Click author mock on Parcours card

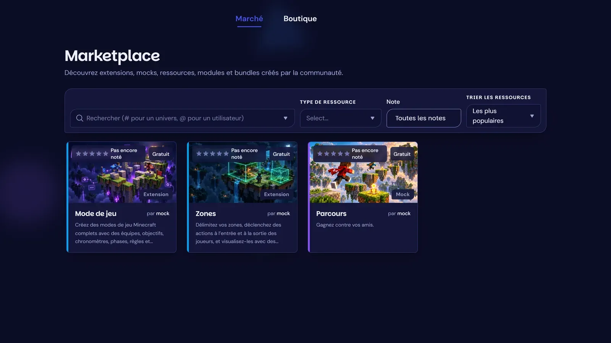tap(404, 213)
